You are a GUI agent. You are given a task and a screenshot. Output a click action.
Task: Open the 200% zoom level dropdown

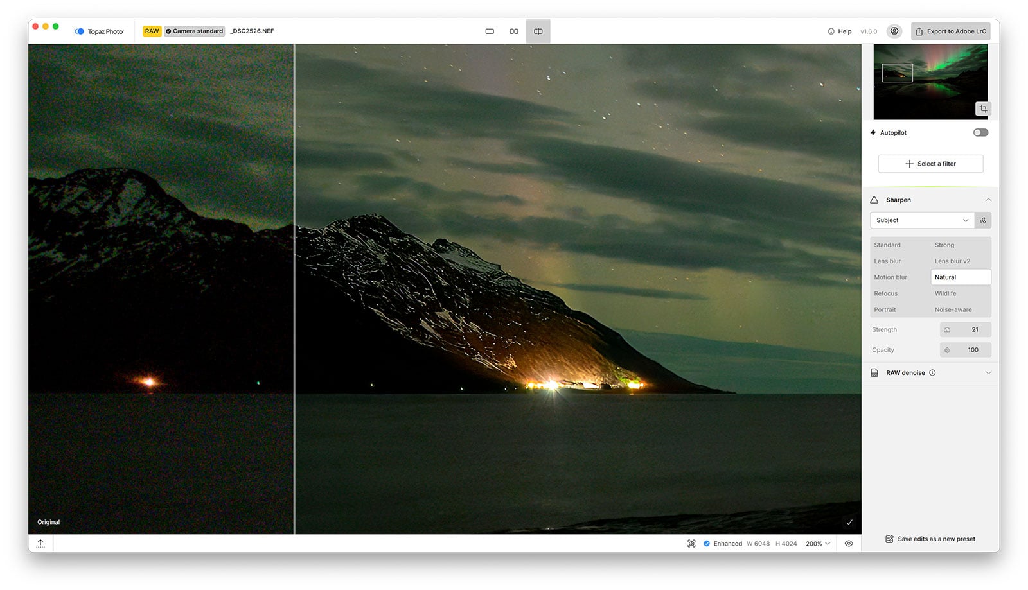pyautogui.click(x=818, y=544)
